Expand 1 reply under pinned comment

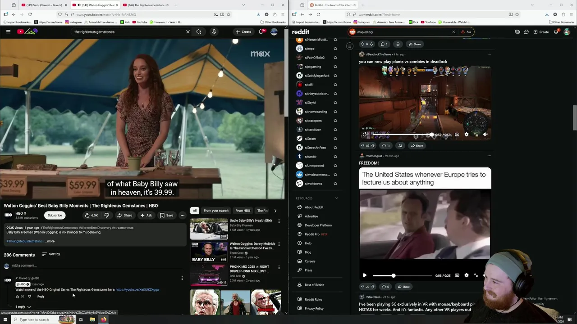[23, 307]
